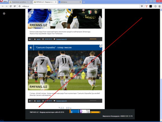The width and height of the screenshot is (162, 122).
Task: Click the eye views icon in first post bar
Action: [30, 39]
